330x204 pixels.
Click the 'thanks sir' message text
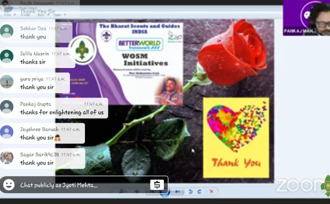pos(33,62)
